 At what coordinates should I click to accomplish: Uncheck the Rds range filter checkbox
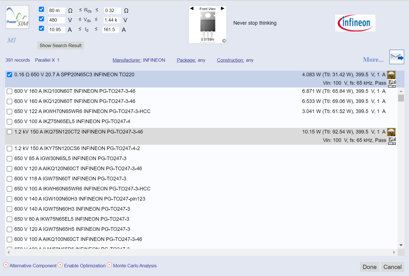pyautogui.click(x=41, y=9)
